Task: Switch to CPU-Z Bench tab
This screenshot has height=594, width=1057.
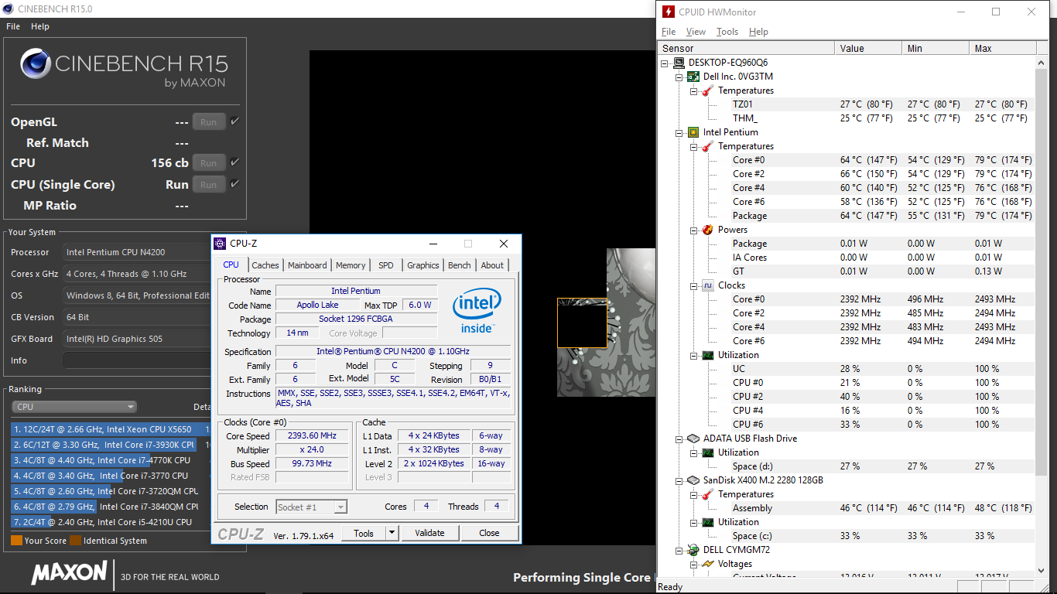Action: click(460, 265)
